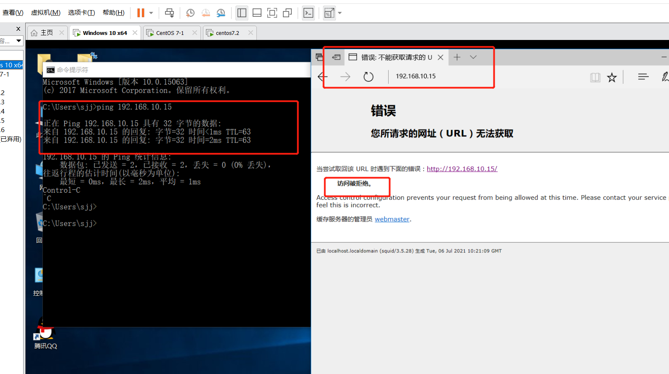The width and height of the screenshot is (669, 374).
Task: Add page to favorites with star icon
Action: (x=612, y=77)
